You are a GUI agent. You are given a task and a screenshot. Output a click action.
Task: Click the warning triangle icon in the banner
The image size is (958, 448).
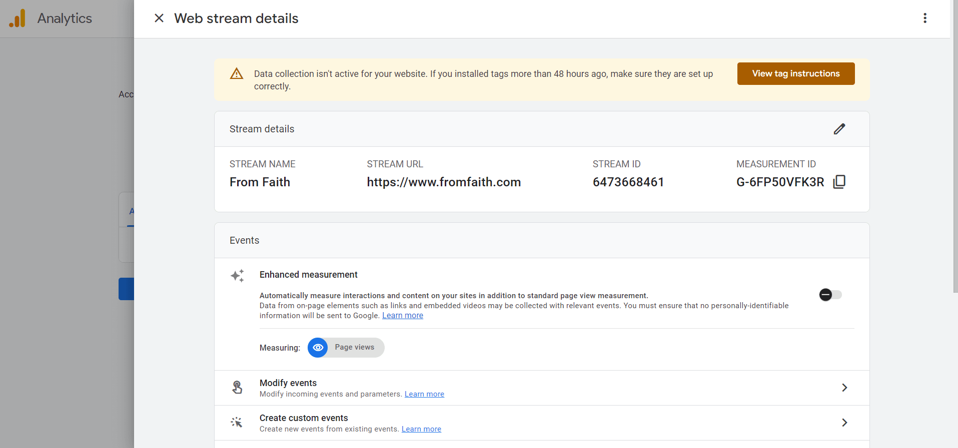(237, 74)
